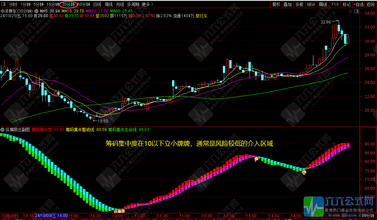Screen dimensions: 377x220
Task: Click the 34.00 price axis label
Action: (x=370, y=13)
